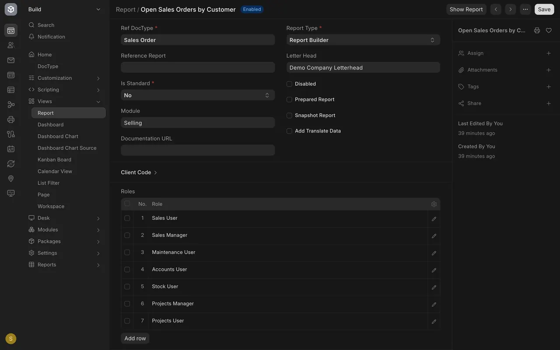Open the printer icon in left rail
The height and width of the screenshot is (350, 560).
[x=11, y=119]
